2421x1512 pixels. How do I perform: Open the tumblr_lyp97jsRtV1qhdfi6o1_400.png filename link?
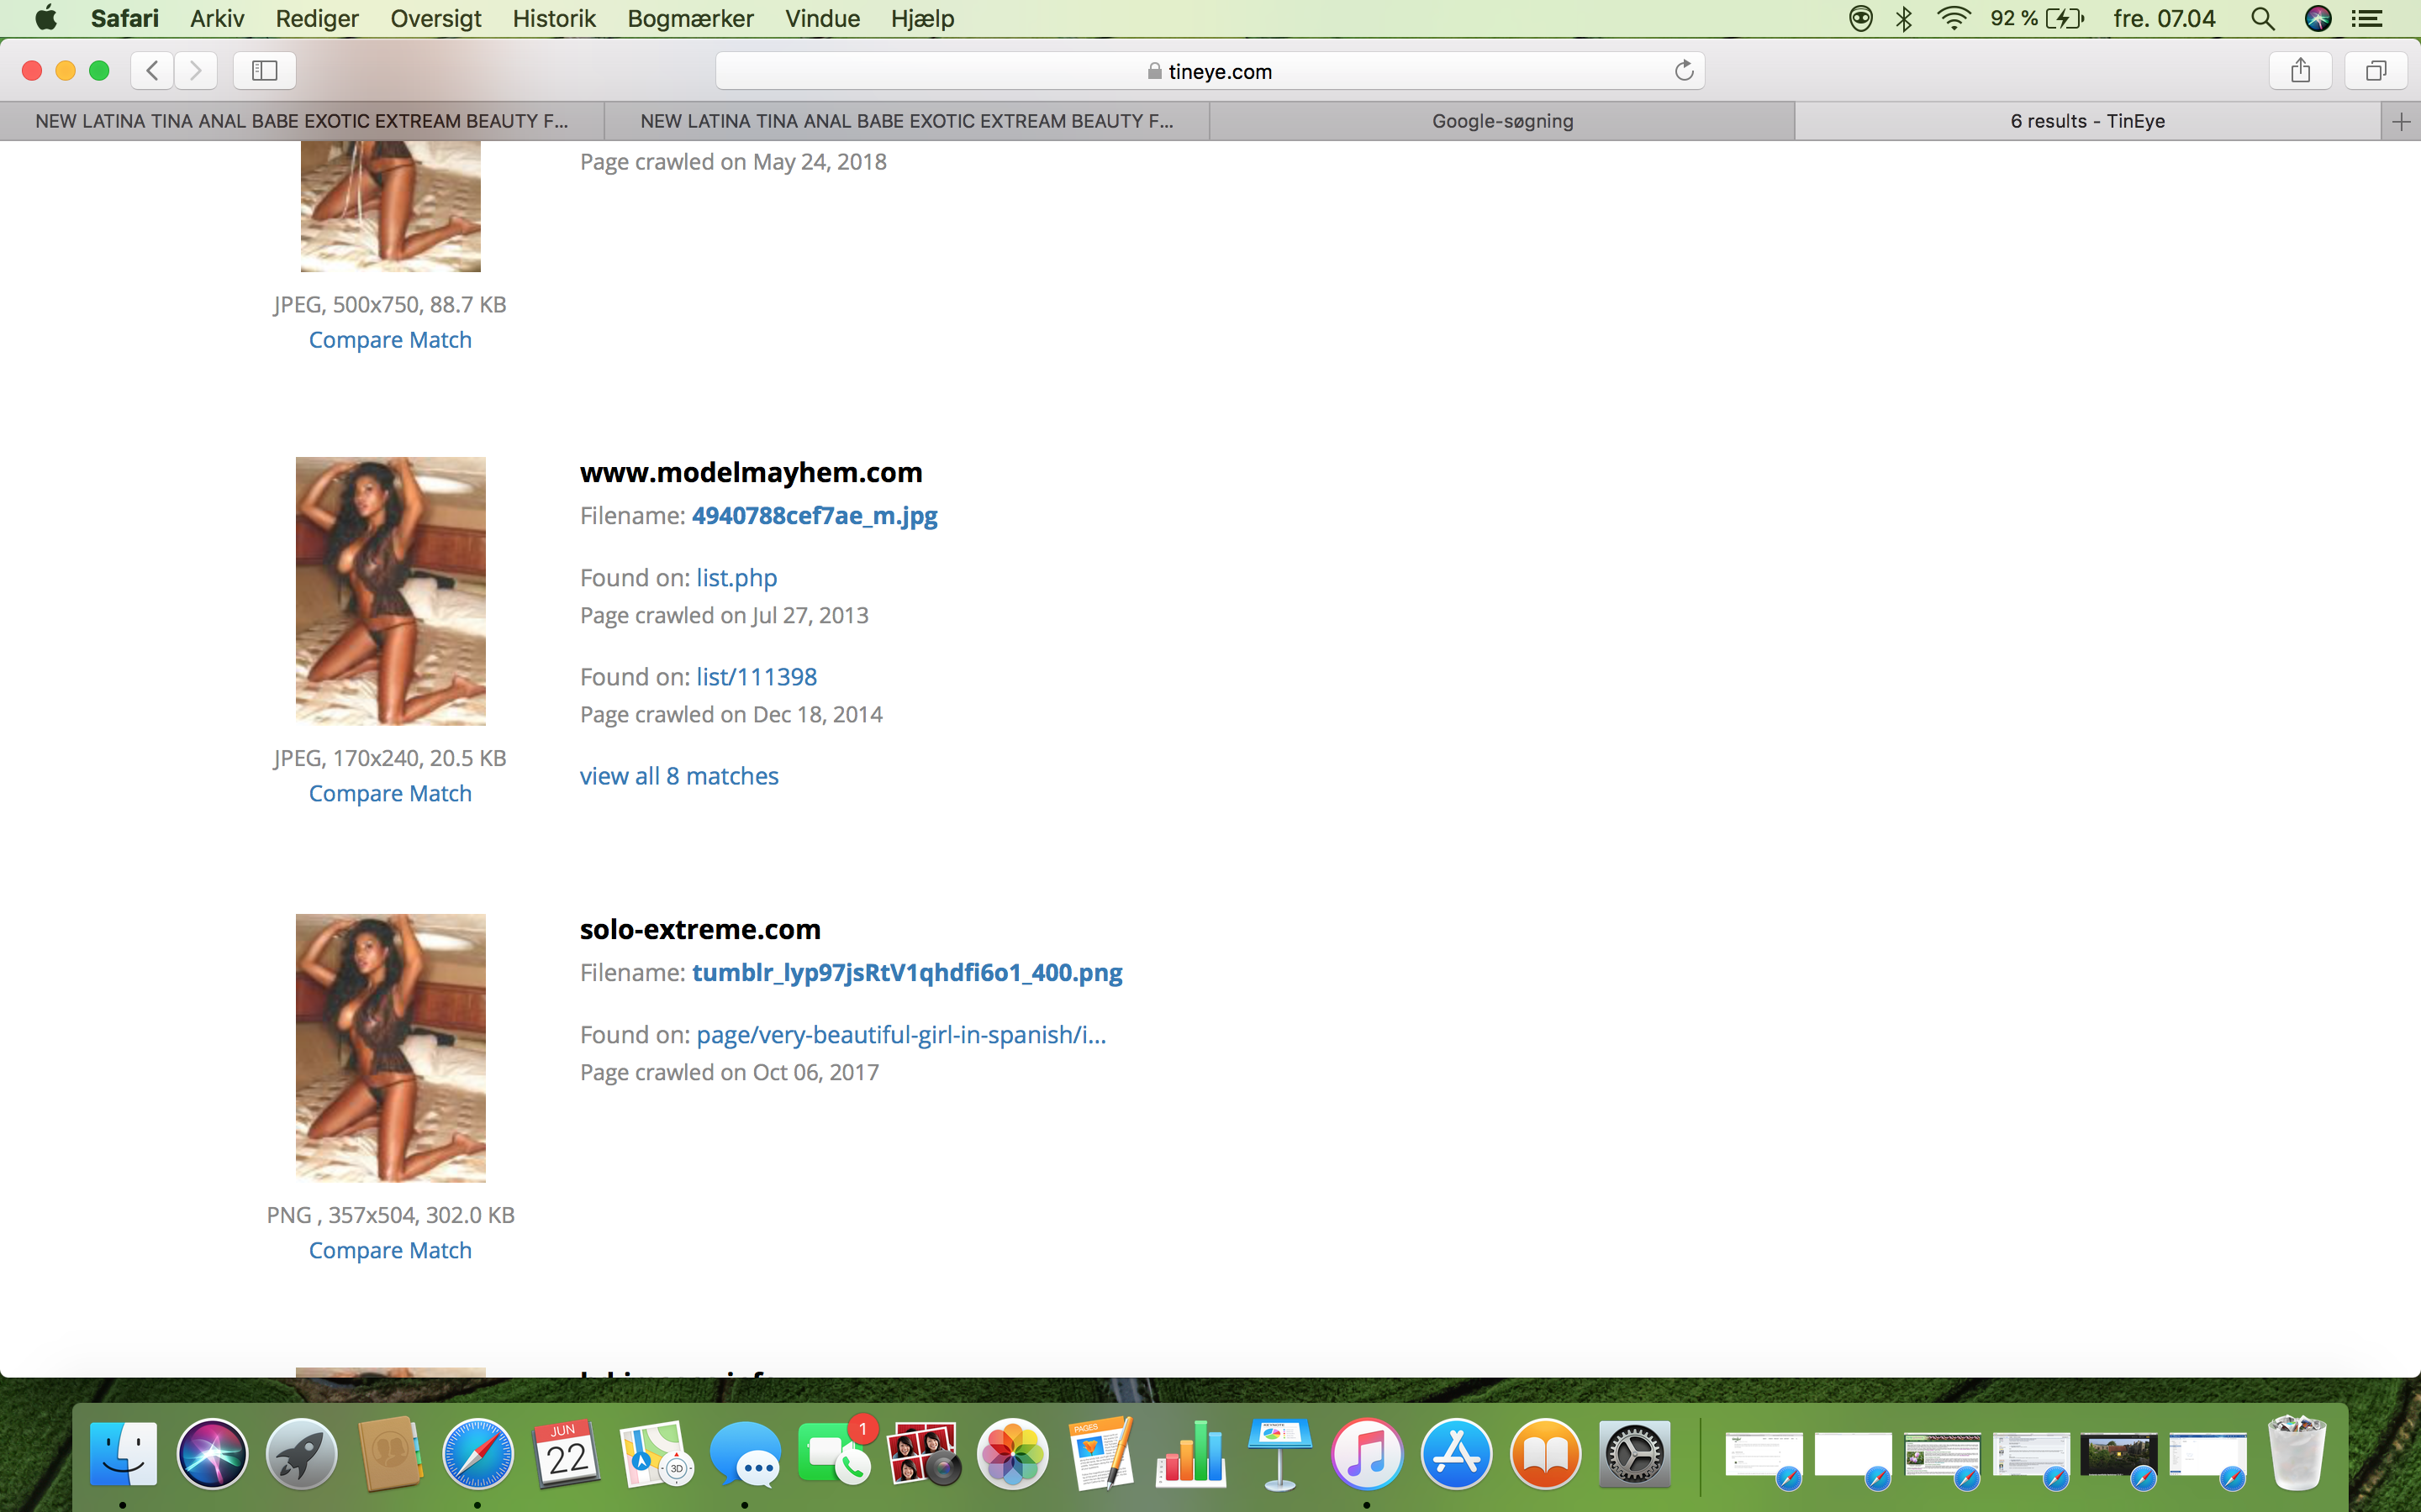(907, 972)
